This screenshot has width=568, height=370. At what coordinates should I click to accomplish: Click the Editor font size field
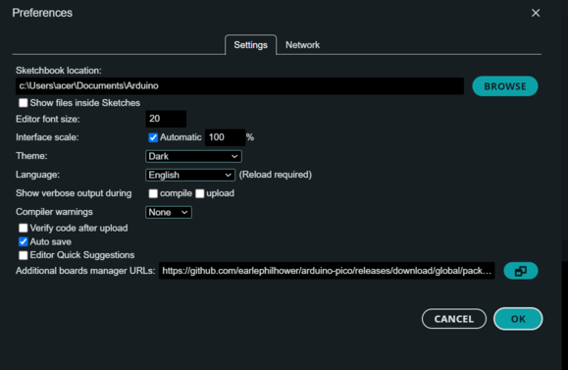(x=166, y=119)
